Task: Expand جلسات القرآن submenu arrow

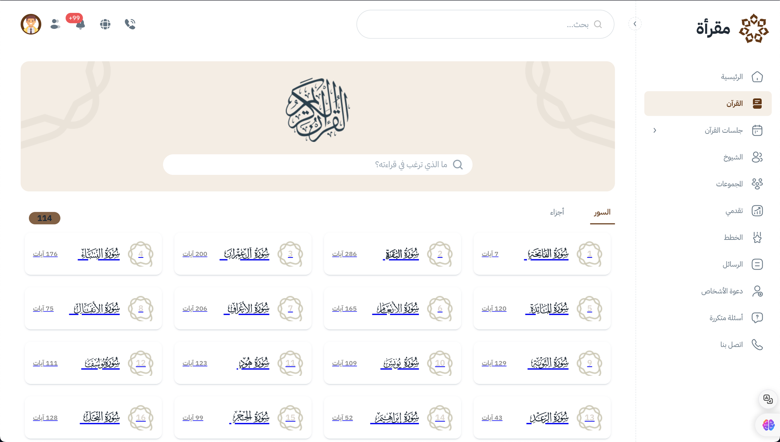Action: pyautogui.click(x=655, y=130)
